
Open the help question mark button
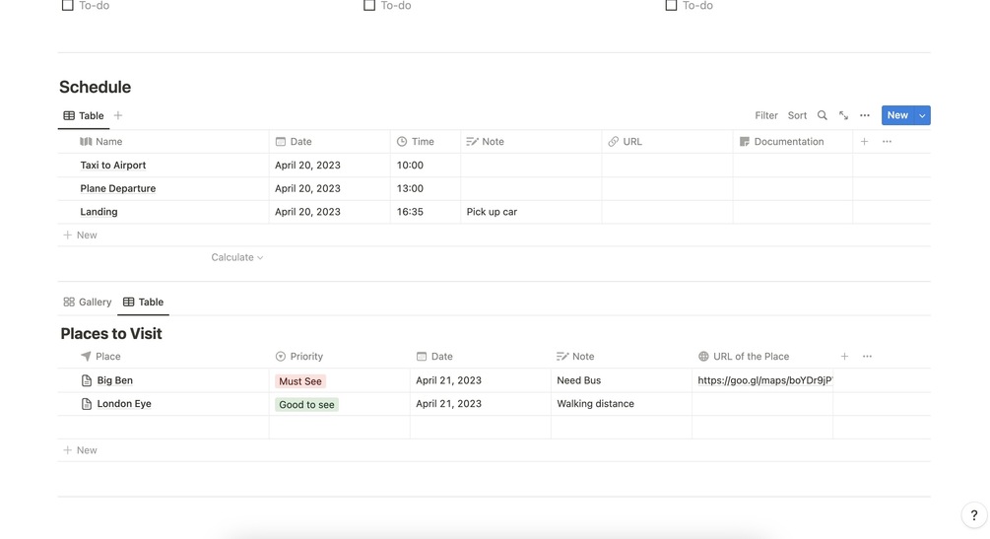coord(973,515)
